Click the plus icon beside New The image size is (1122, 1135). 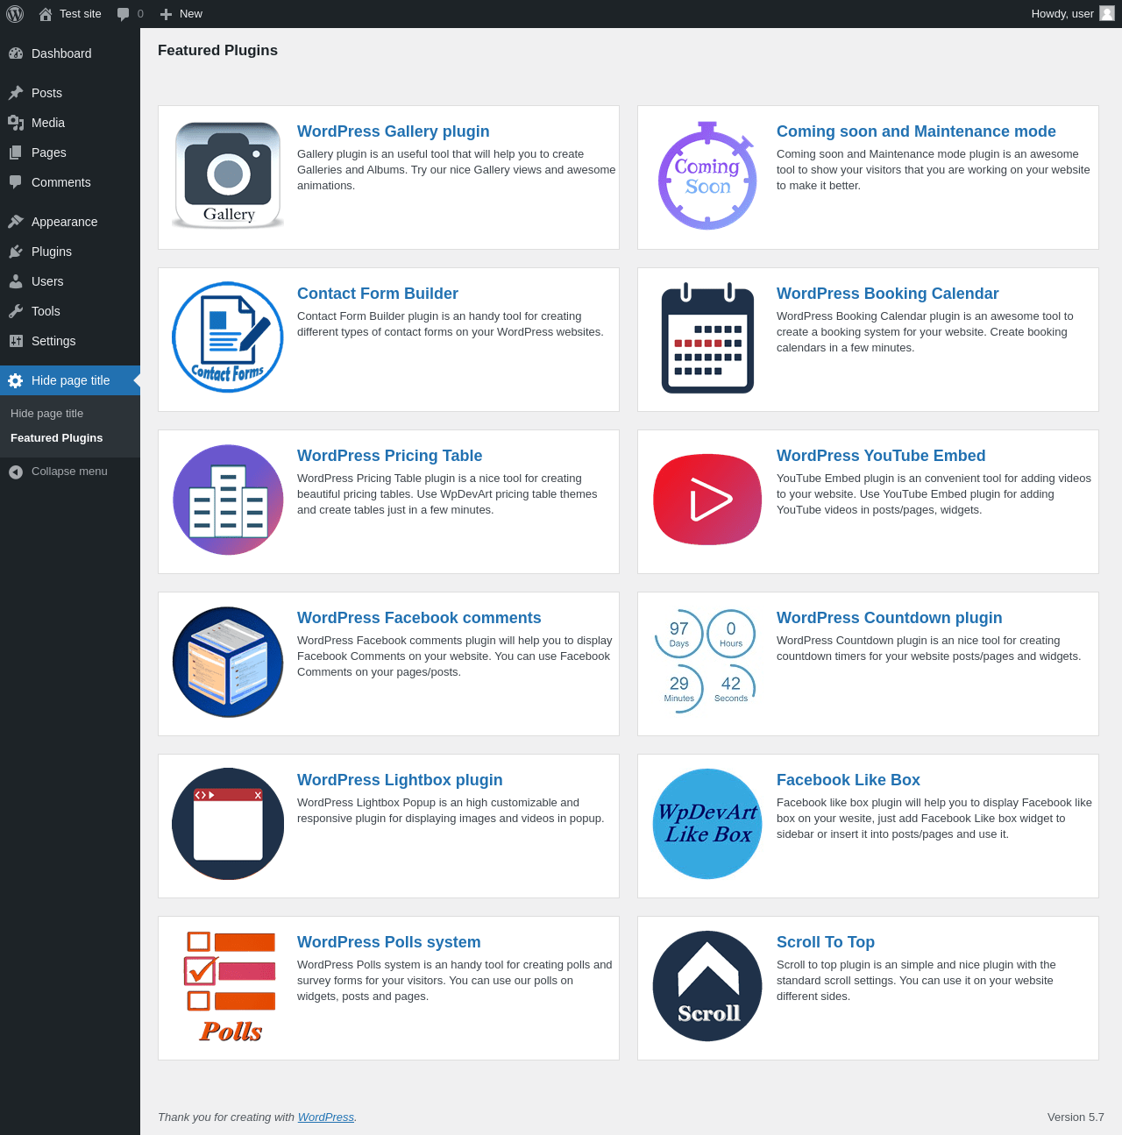click(x=166, y=14)
